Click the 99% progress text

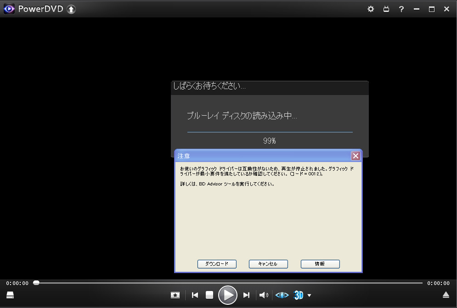click(270, 141)
